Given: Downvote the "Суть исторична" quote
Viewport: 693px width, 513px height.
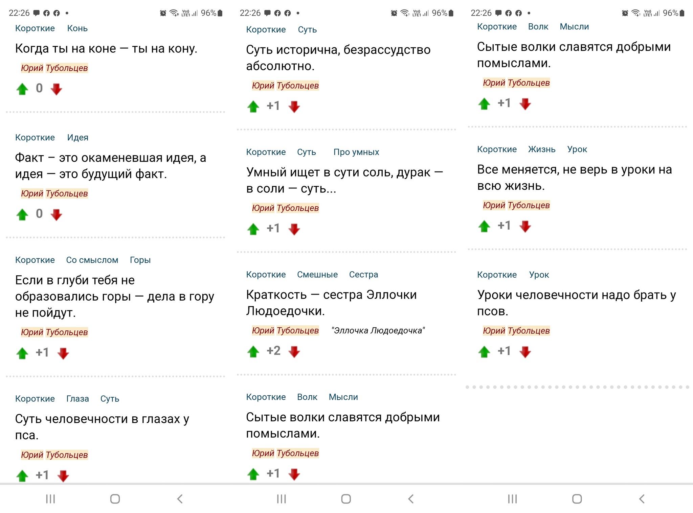Looking at the screenshot, I should [294, 107].
